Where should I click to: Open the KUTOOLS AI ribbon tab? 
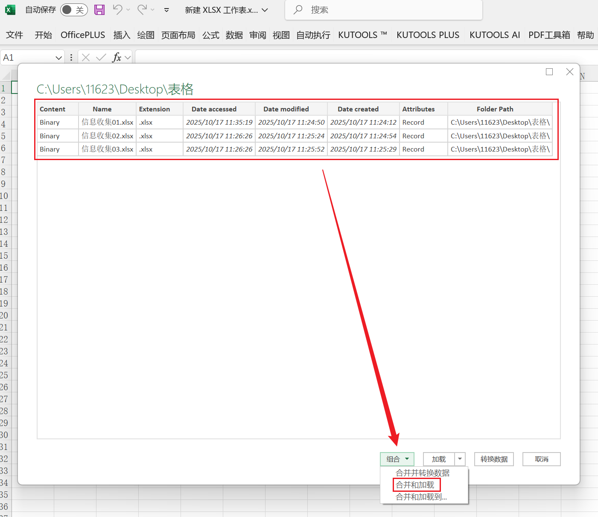495,35
